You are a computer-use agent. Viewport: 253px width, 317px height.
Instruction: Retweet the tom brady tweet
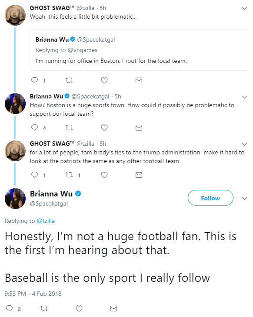tap(69, 175)
